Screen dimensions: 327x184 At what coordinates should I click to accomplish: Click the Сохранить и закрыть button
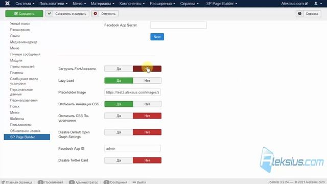[x=67, y=14]
